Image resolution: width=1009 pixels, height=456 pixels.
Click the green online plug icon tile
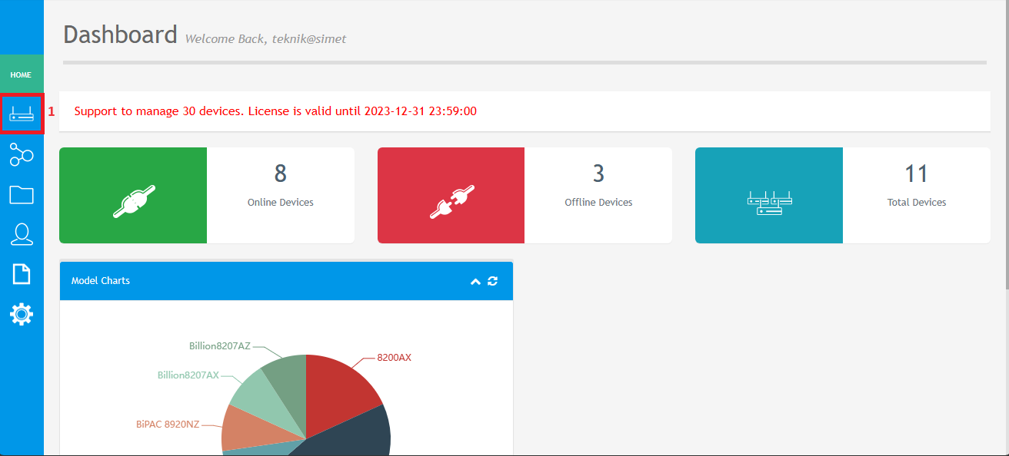click(x=133, y=196)
